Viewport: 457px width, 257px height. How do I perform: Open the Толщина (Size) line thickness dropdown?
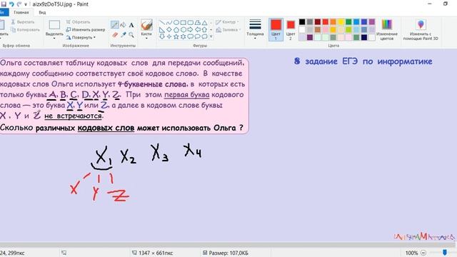pyautogui.click(x=255, y=29)
